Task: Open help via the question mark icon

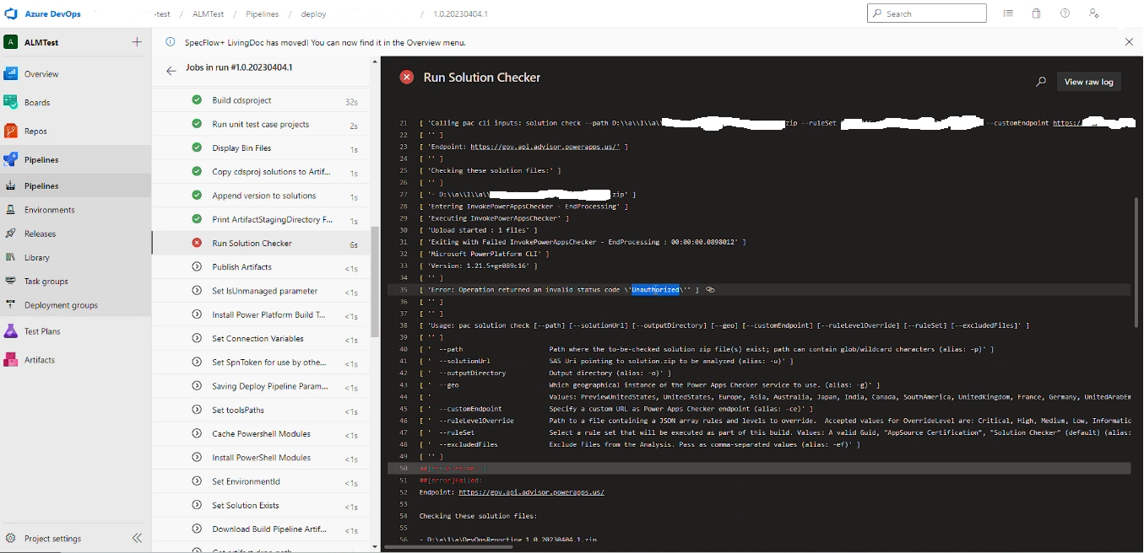Action: [1065, 13]
